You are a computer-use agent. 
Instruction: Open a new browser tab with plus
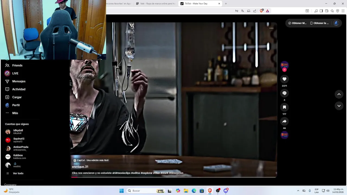tap(226, 4)
